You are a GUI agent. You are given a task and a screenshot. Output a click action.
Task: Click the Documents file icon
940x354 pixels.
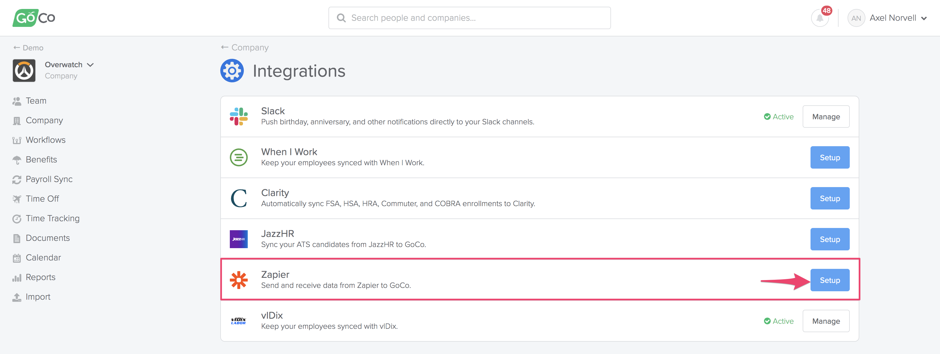(x=17, y=238)
